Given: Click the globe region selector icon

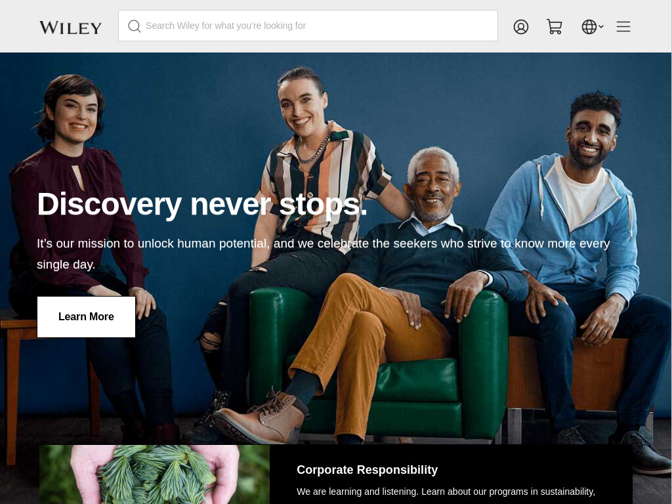Looking at the screenshot, I should (x=589, y=26).
